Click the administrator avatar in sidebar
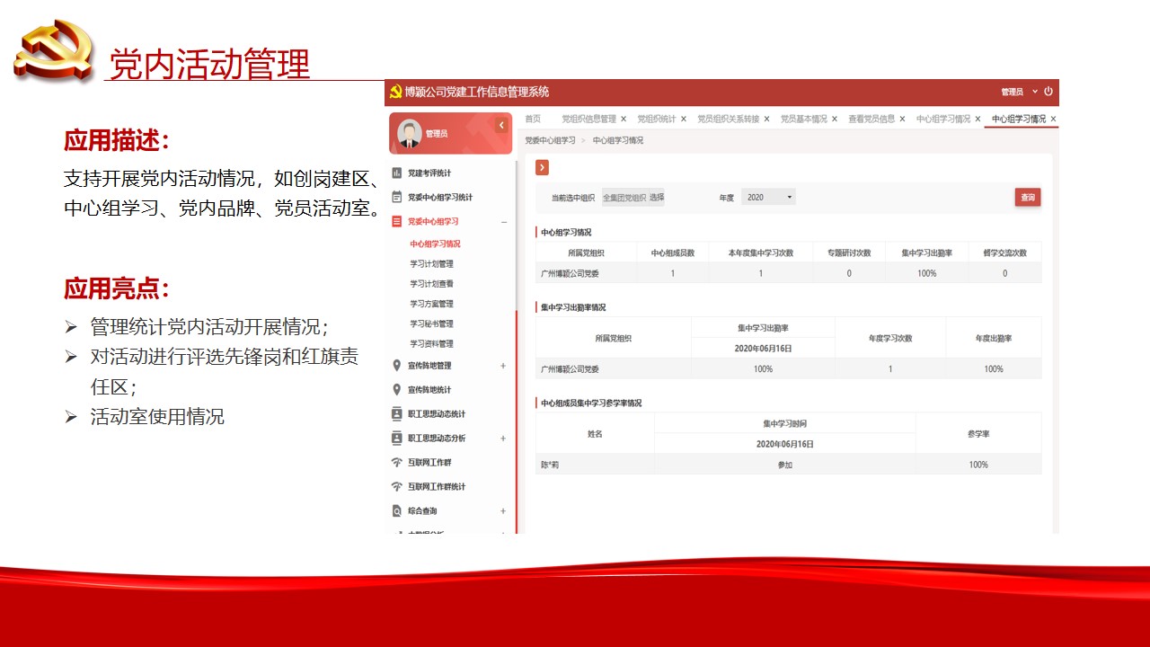The width and height of the screenshot is (1150, 647). (410, 133)
